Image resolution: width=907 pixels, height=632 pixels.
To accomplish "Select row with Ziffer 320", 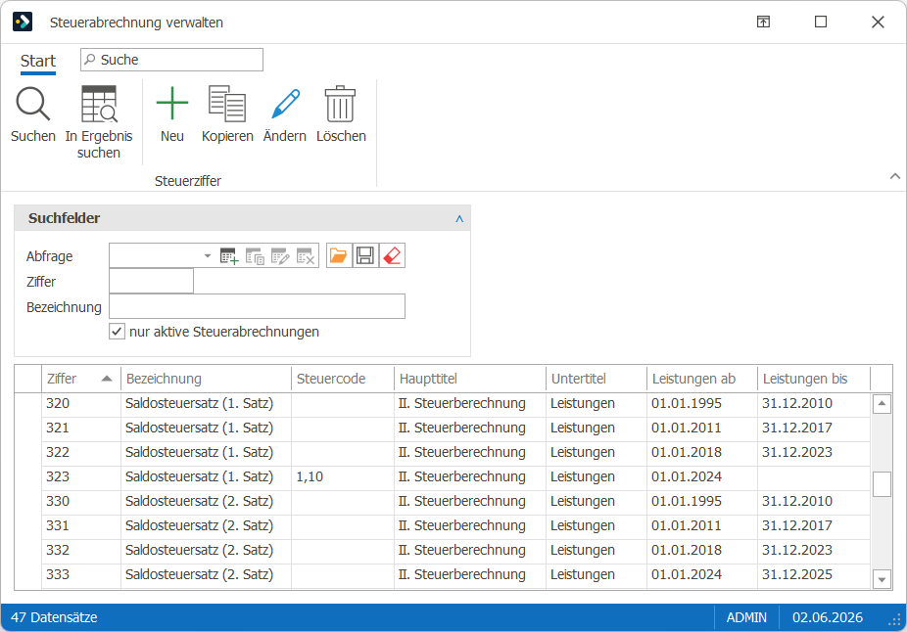I will pos(442,404).
